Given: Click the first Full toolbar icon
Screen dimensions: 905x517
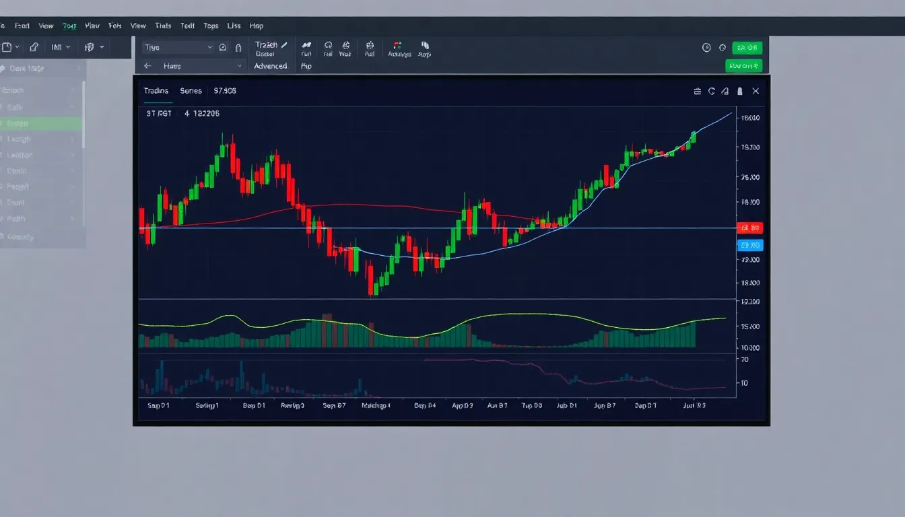Looking at the screenshot, I should [306, 48].
